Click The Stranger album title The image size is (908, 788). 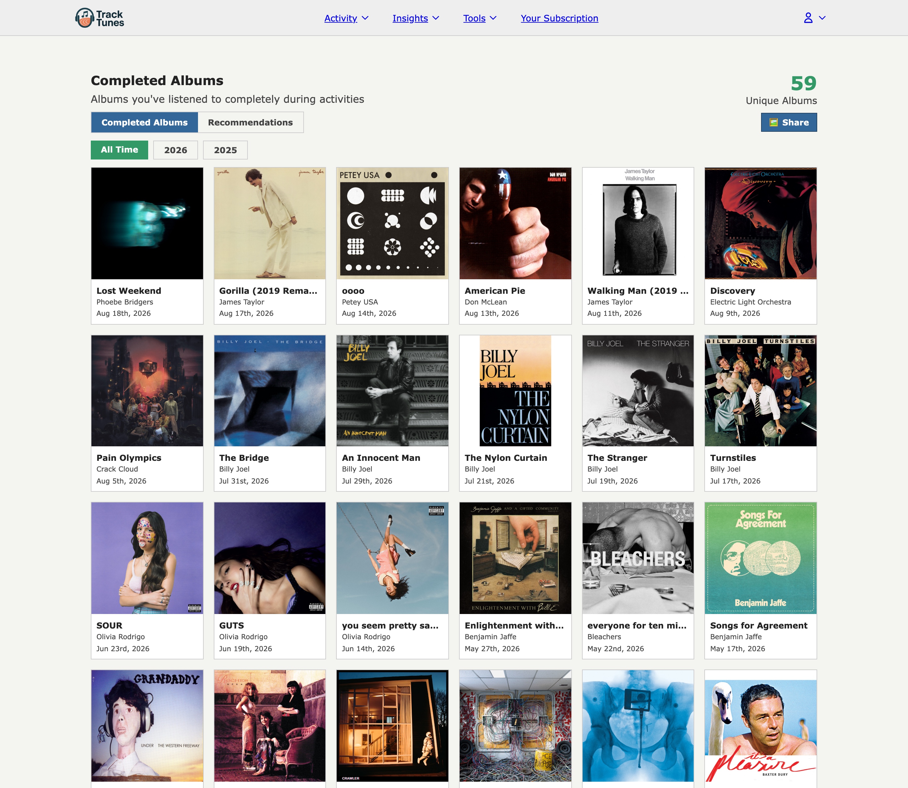coord(617,458)
